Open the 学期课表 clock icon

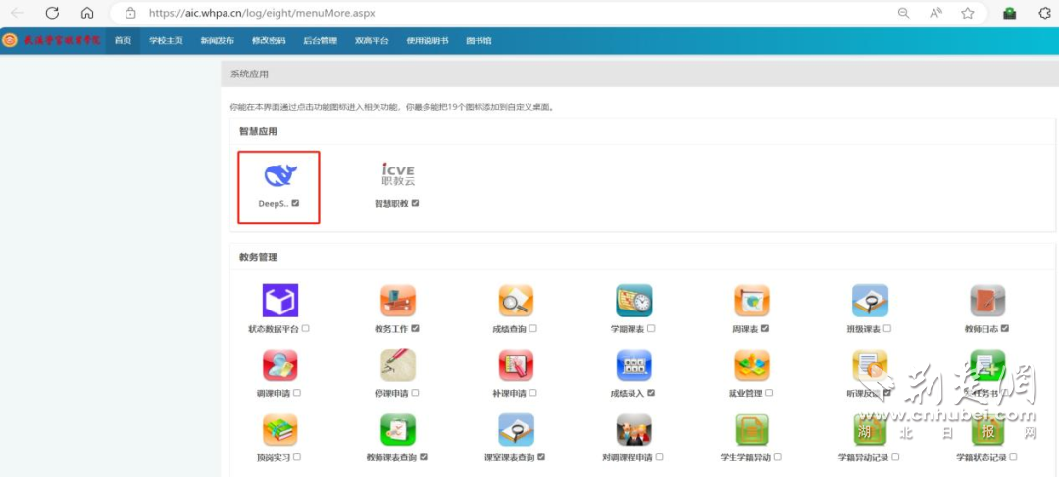pos(633,301)
